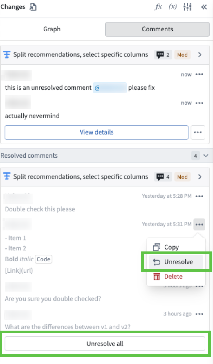The height and width of the screenshot is (364, 213).
Task: Click the View details button
Action: [96, 132]
